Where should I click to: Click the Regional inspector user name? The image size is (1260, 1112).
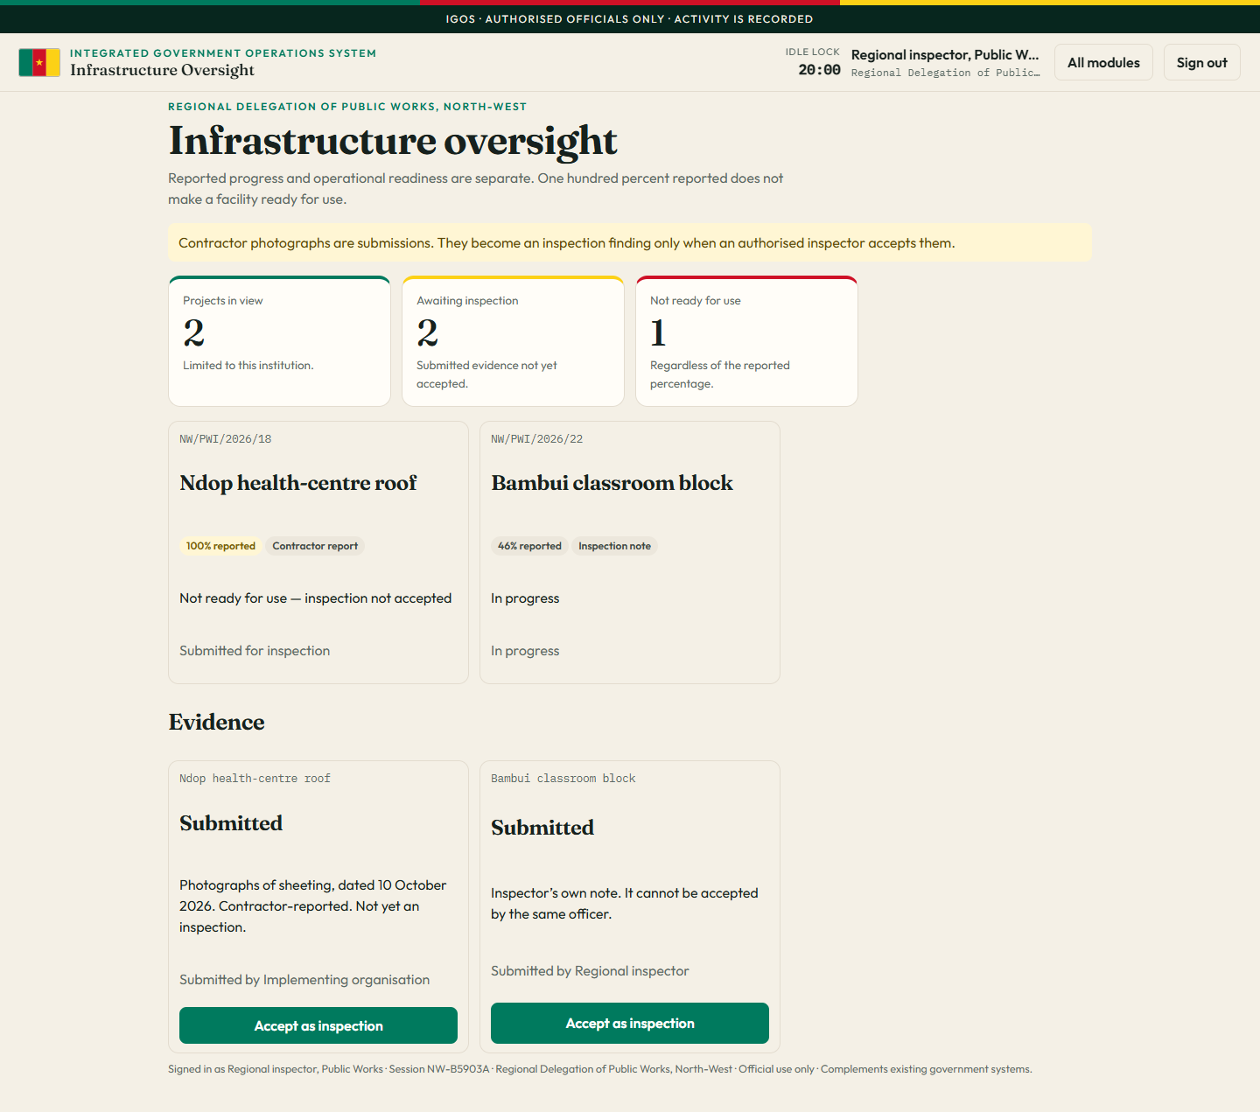coord(945,54)
